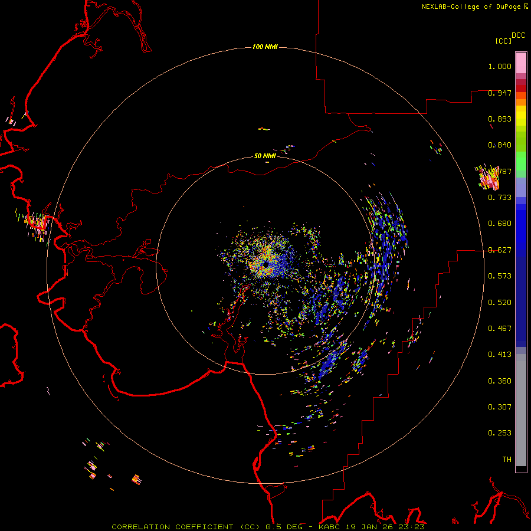Click the red segment of color scale

click(521, 88)
